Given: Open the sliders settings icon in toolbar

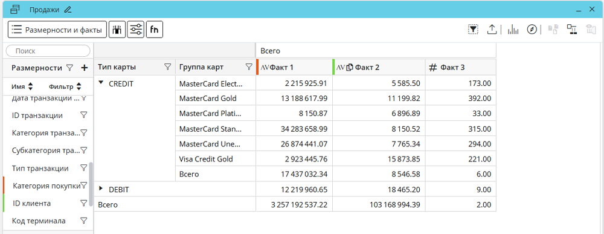Looking at the screenshot, I should point(135,30).
